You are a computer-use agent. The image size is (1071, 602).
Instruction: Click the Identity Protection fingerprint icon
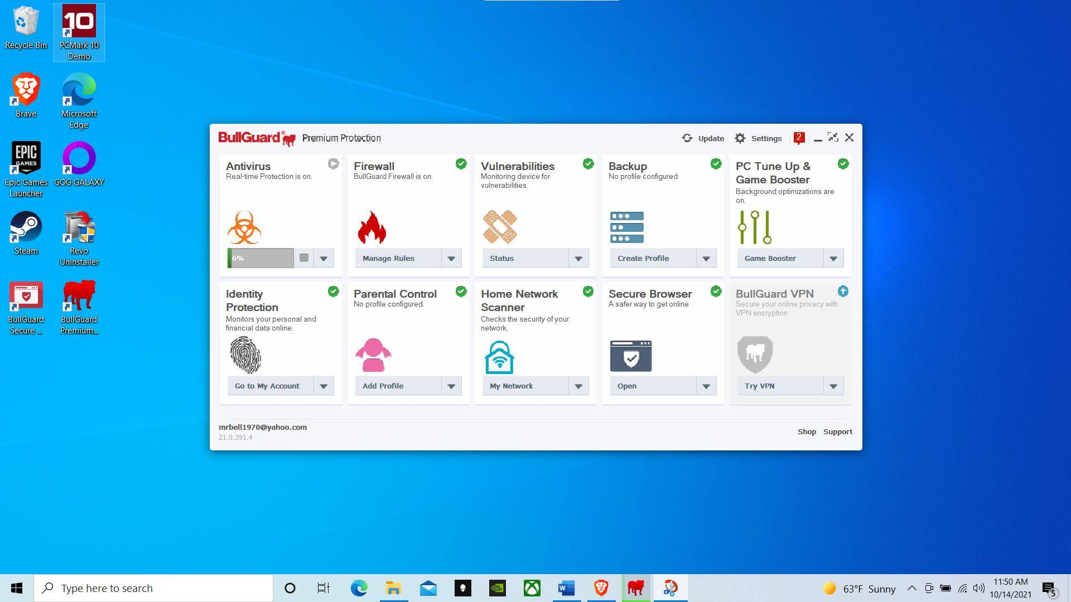[x=245, y=355]
